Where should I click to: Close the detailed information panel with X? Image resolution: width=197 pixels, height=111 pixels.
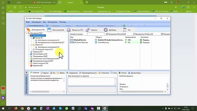coord(26,73)
